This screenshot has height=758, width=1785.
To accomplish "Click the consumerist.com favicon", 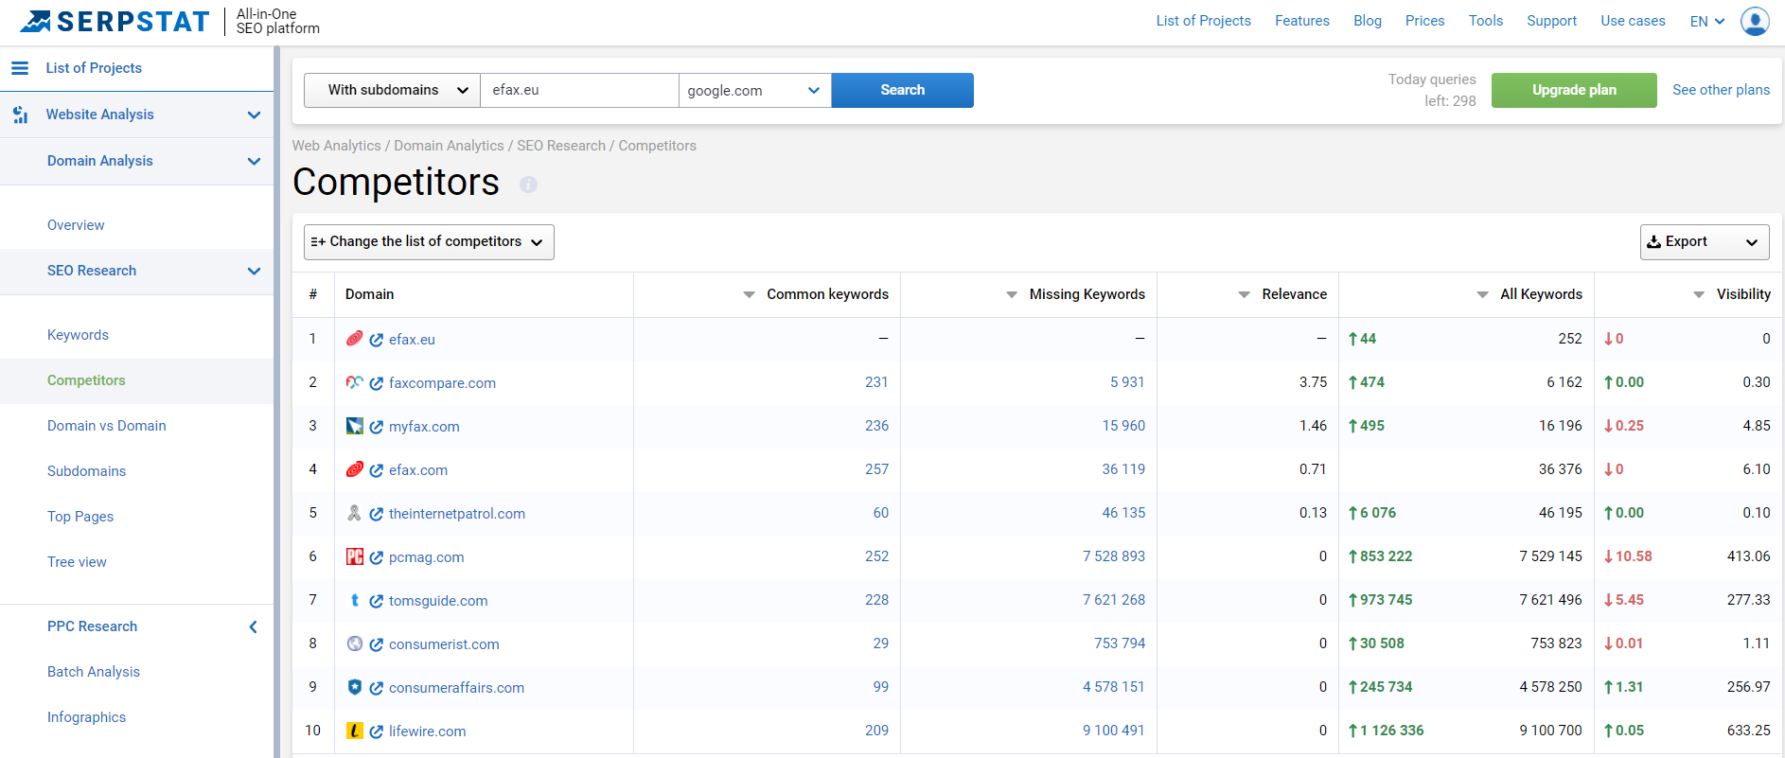I will click(355, 643).
